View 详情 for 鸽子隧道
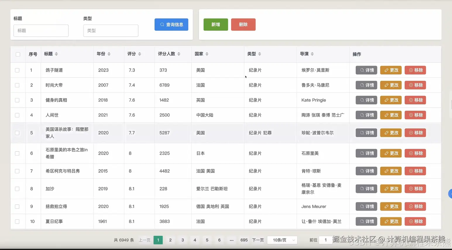 coord(366,70)
